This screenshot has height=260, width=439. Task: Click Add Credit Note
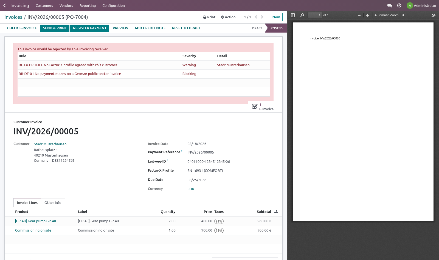(x=150, y=28)
